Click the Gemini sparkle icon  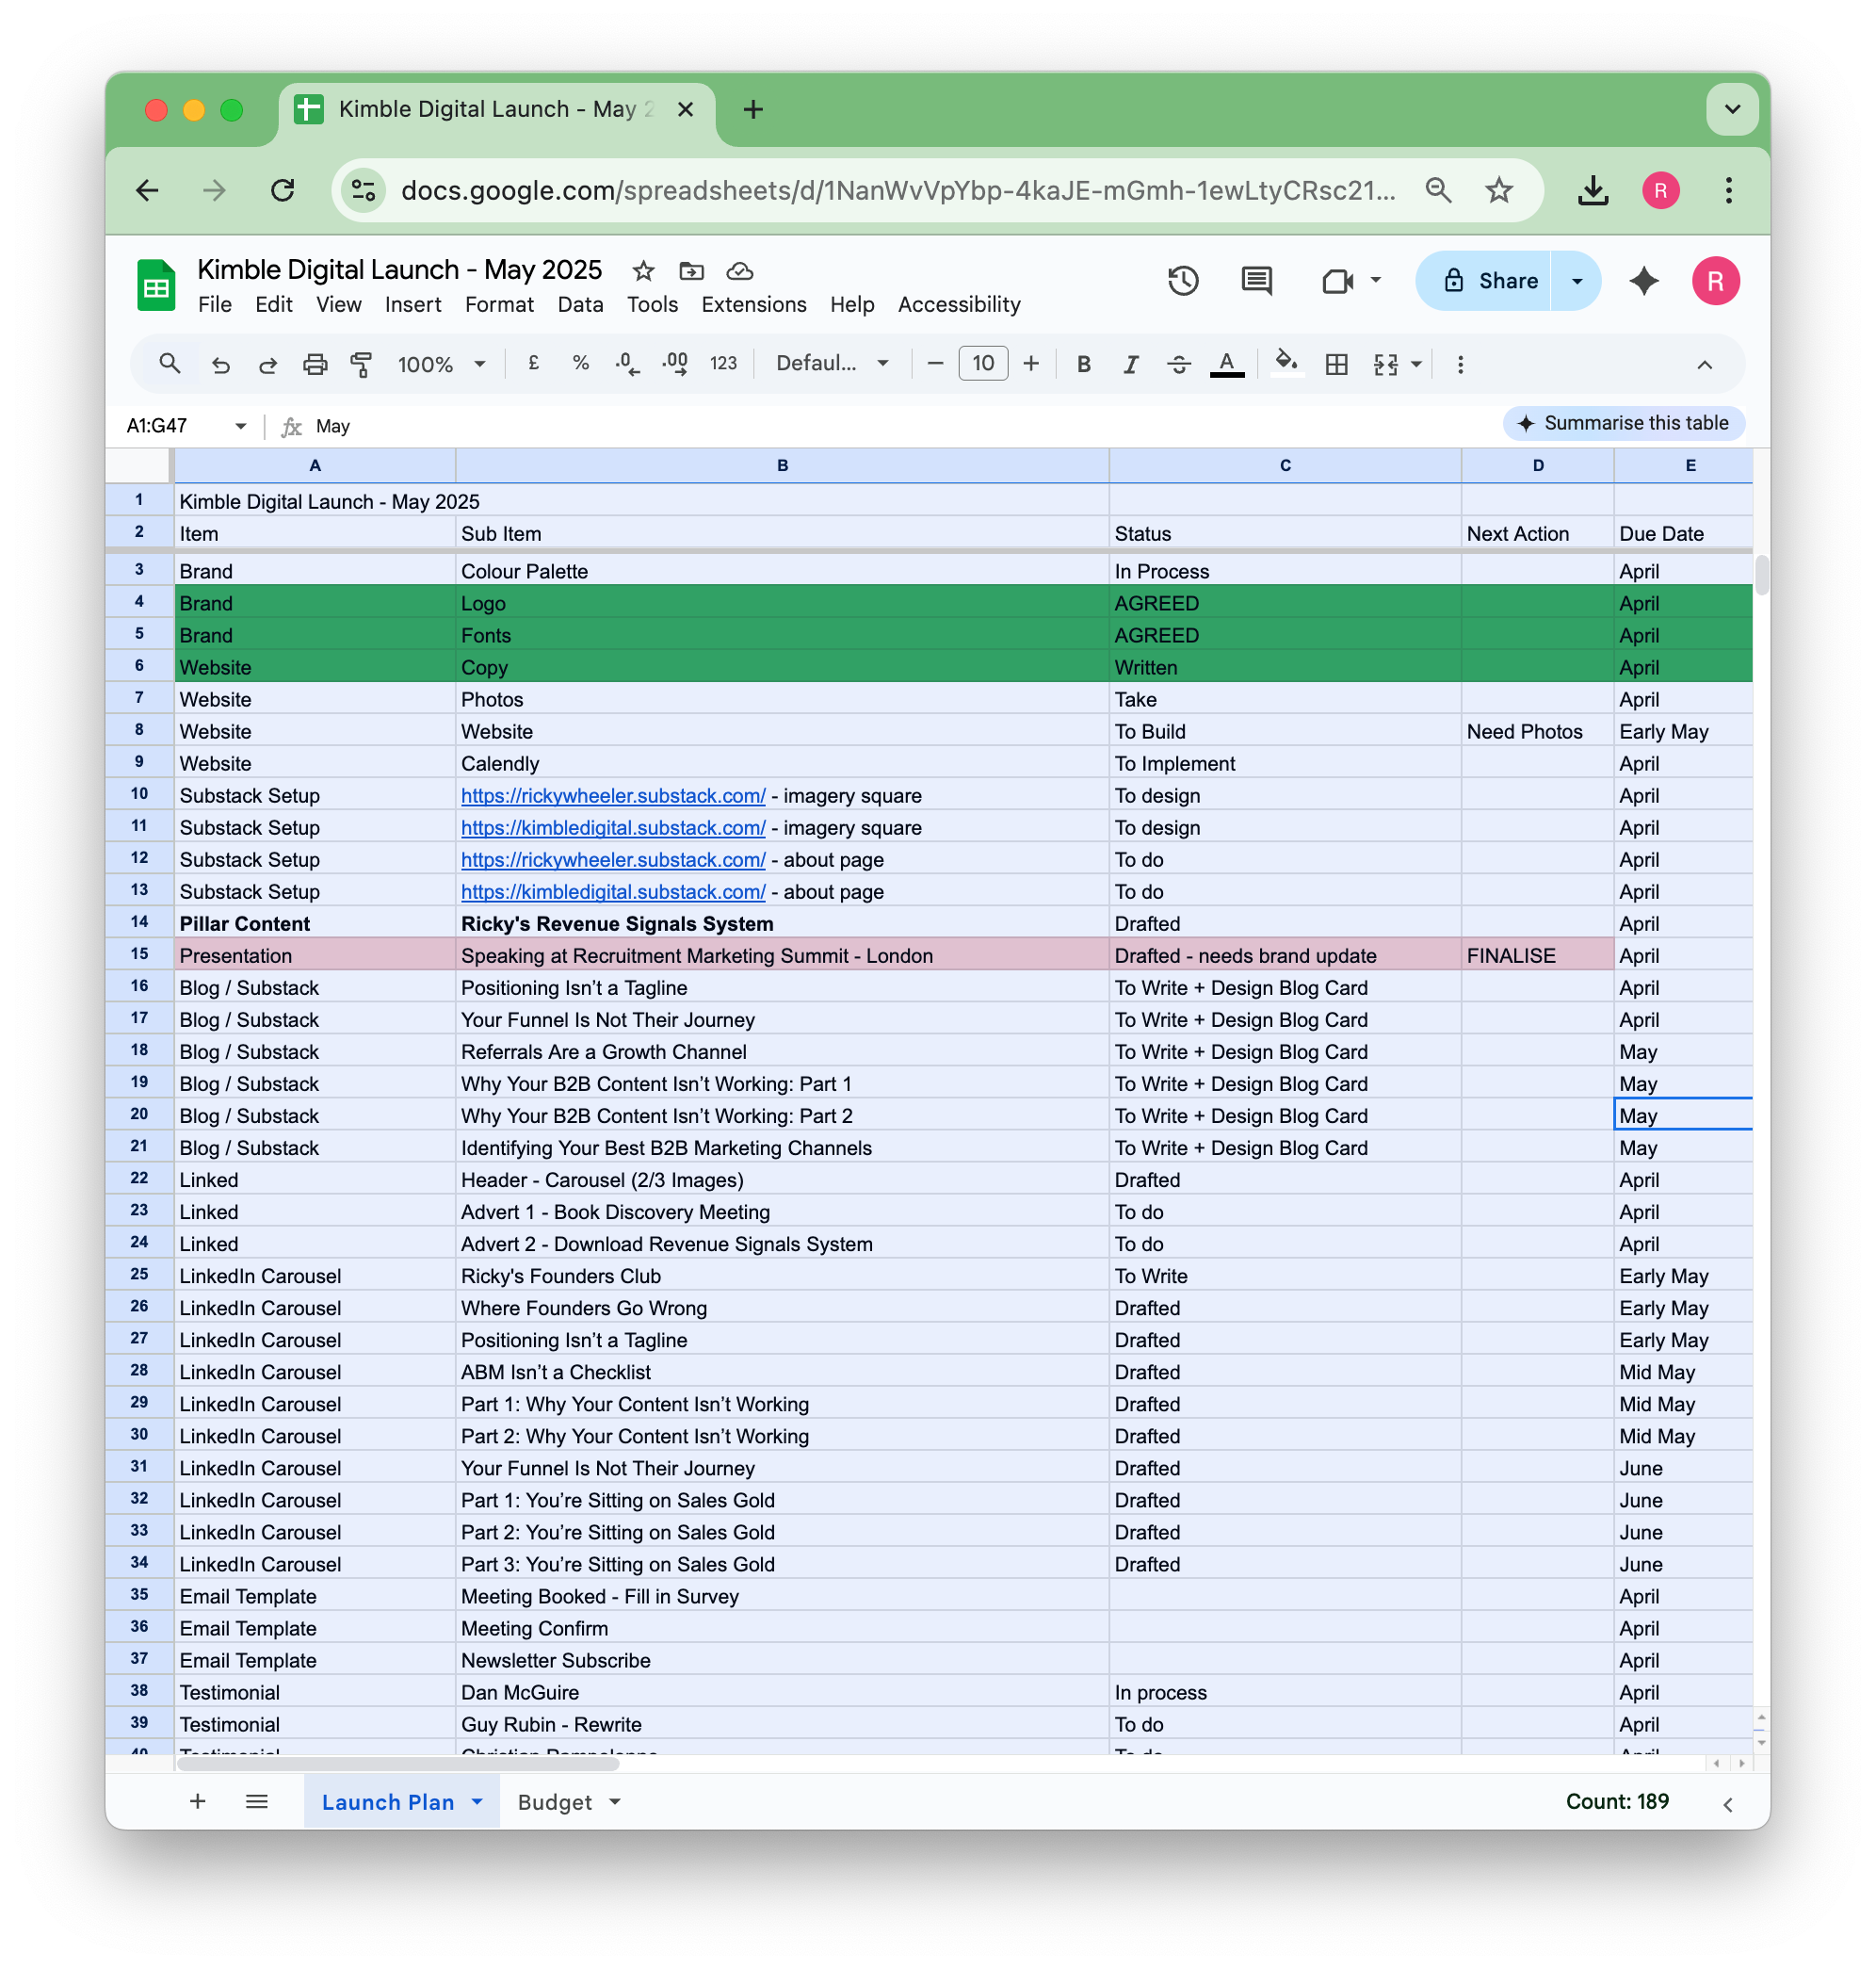click(x=1644, y=281)
